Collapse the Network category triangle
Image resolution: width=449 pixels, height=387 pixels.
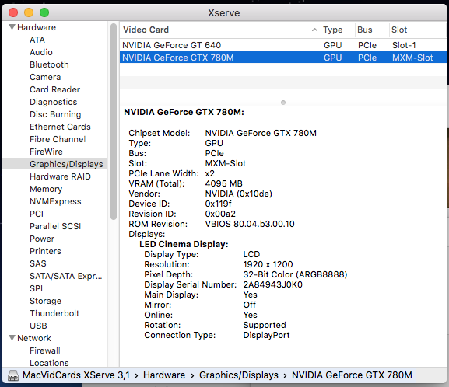coord(12,338)
